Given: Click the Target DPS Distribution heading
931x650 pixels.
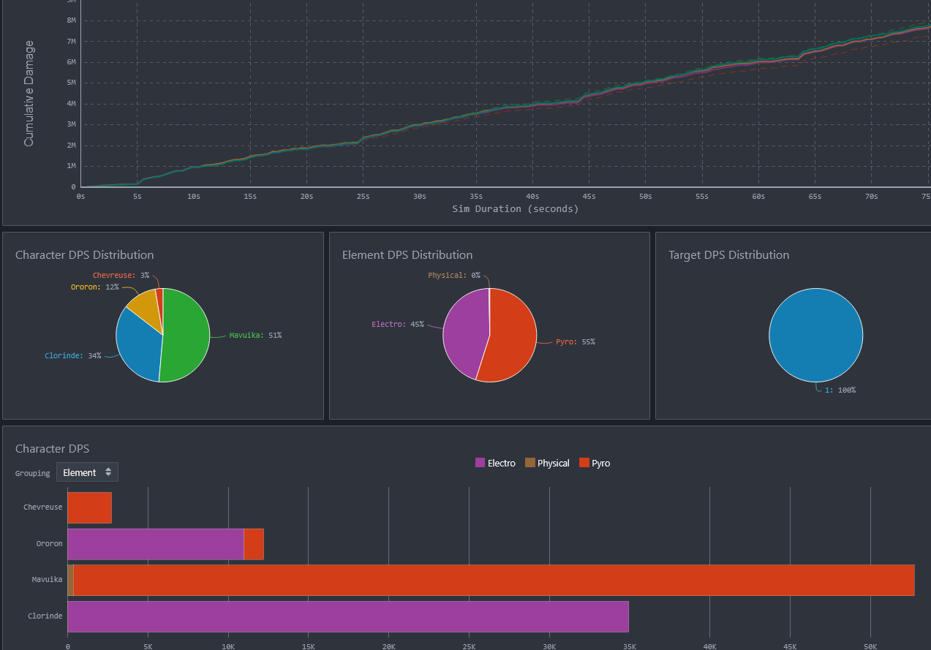Looking at the screenshot, I should click(729, 255).
